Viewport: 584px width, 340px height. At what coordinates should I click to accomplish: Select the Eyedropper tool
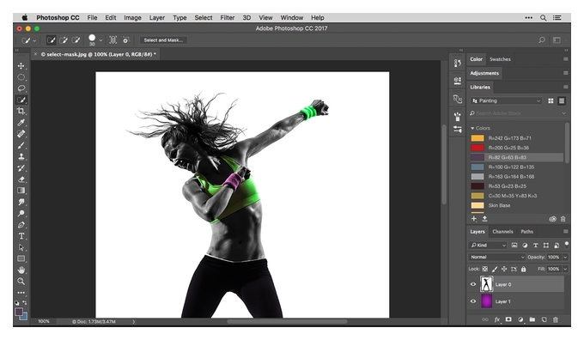[x=21, y=123]
